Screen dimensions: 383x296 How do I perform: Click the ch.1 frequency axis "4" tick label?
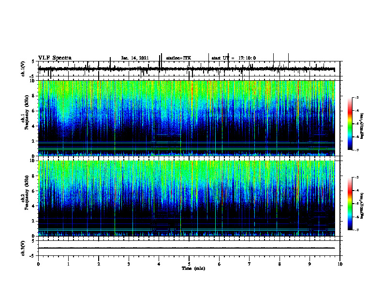point(34,126)
